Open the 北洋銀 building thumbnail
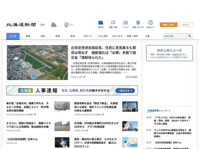 tap(130, 126)
